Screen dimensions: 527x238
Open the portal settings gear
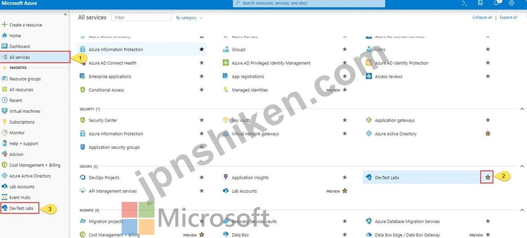pyautogui.click(x=512, y=3)
